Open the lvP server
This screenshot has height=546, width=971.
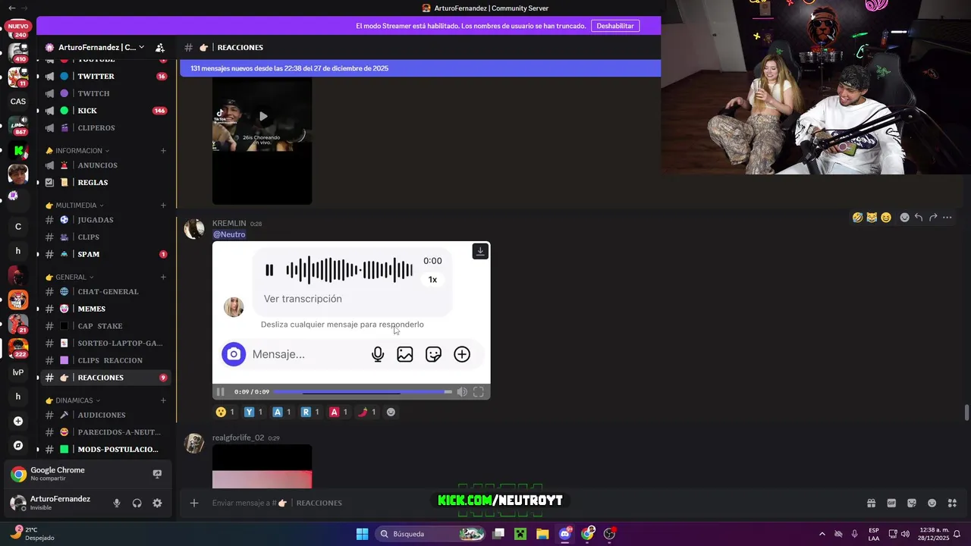point(18,372)
